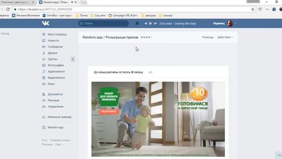This screenshot has width=282, height=159.
Task: Mute the advertisement sound
Action: (150, 72)
